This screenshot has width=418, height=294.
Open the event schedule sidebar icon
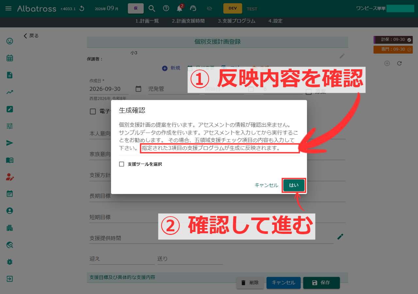click(x=10, y=194)
